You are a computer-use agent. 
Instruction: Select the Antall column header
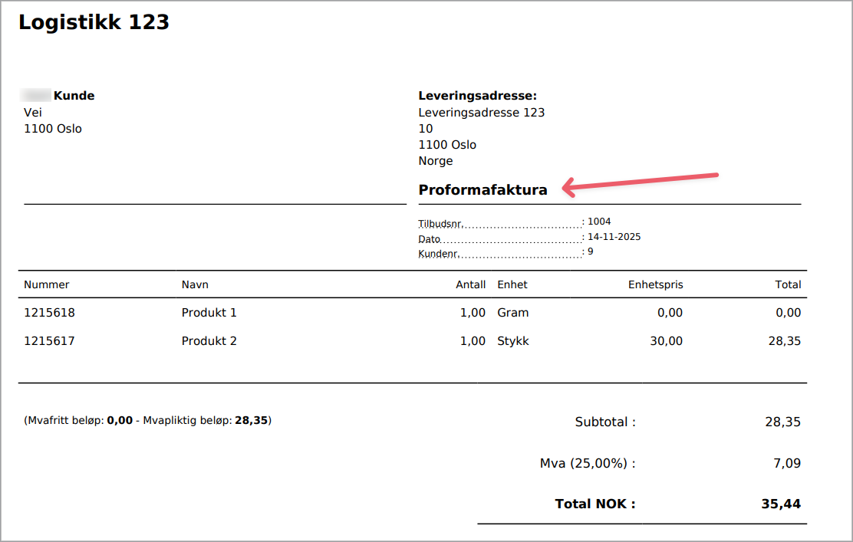point(470,284)
